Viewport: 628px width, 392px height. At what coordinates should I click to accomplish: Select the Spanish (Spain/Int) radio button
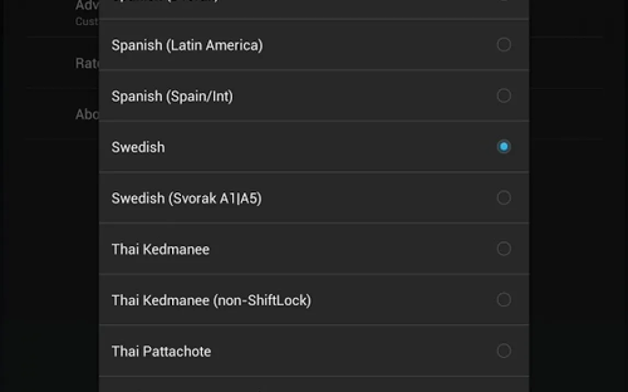pos(504,96)
